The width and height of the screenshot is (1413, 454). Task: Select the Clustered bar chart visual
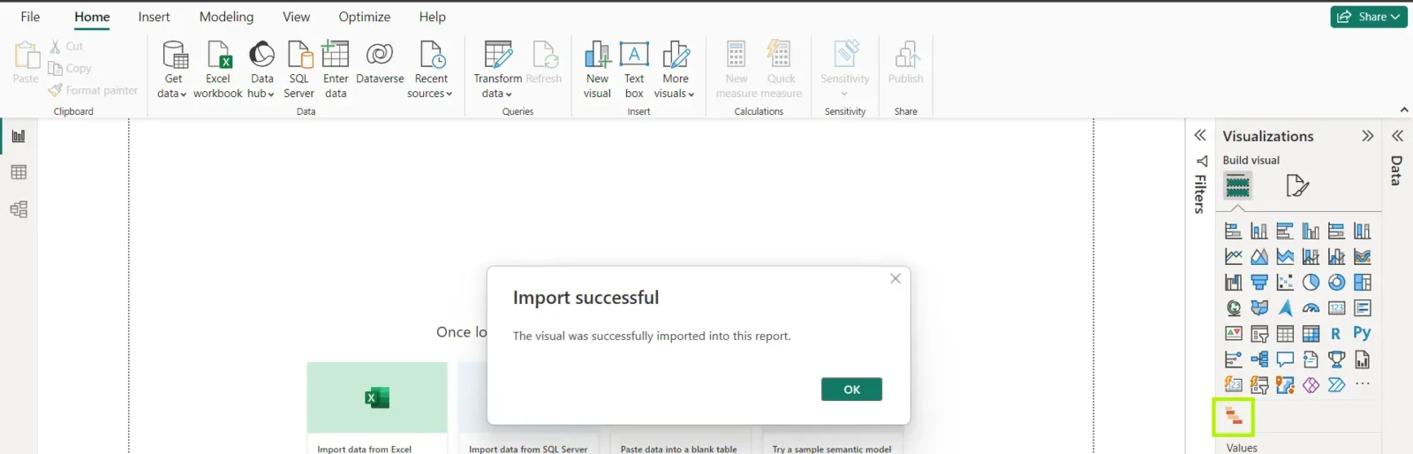(x=1285, y=231)
